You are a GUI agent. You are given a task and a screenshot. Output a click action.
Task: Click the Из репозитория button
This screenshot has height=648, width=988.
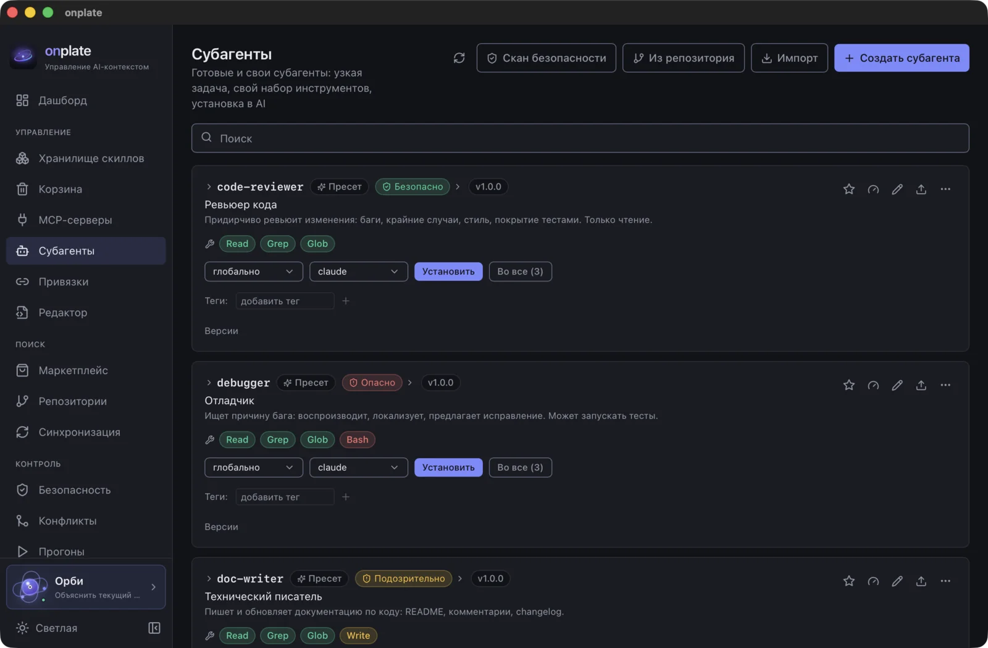(x=684, y=58)
